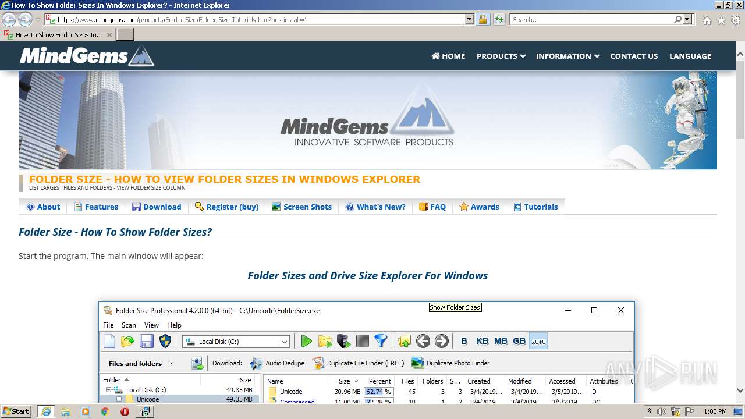
Task: Show hidden system tray icons
Action: point(650,411)
